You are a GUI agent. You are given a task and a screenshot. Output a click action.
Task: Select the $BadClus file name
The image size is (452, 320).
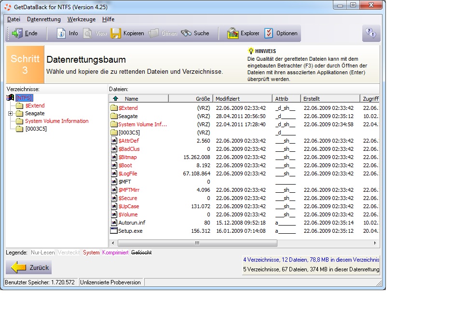[x=129, y=149]
